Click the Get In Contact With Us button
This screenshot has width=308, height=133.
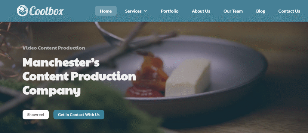[79, 115]
